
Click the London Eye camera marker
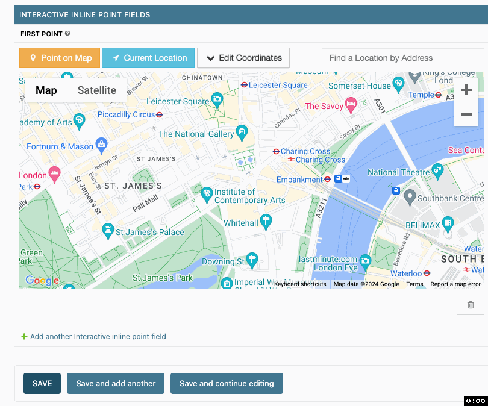pyautogui.click(x=365, y=261)
